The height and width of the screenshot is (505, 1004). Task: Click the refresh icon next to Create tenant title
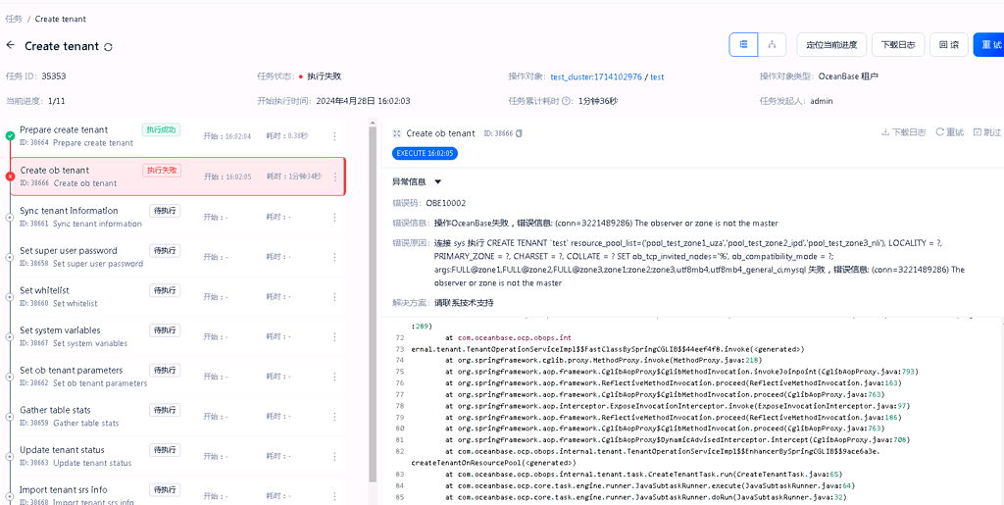(x=108, y=47)
